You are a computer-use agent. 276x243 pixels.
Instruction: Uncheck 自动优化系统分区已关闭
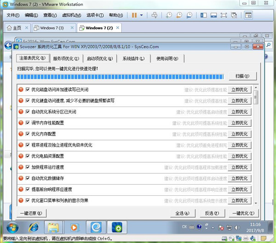[x=28, y=112]
